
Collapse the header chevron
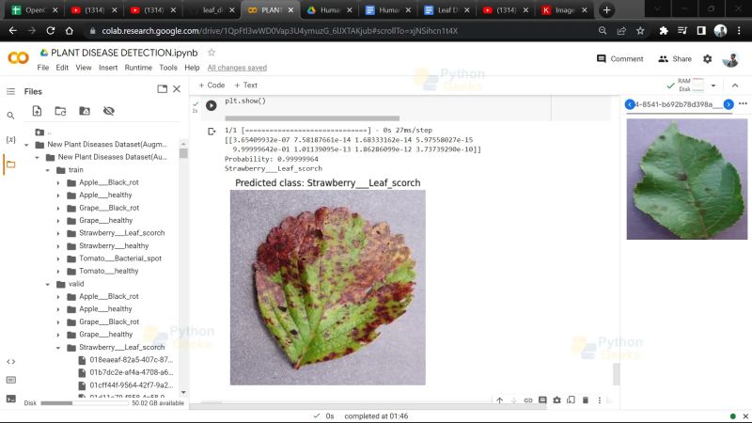(735, 86)
